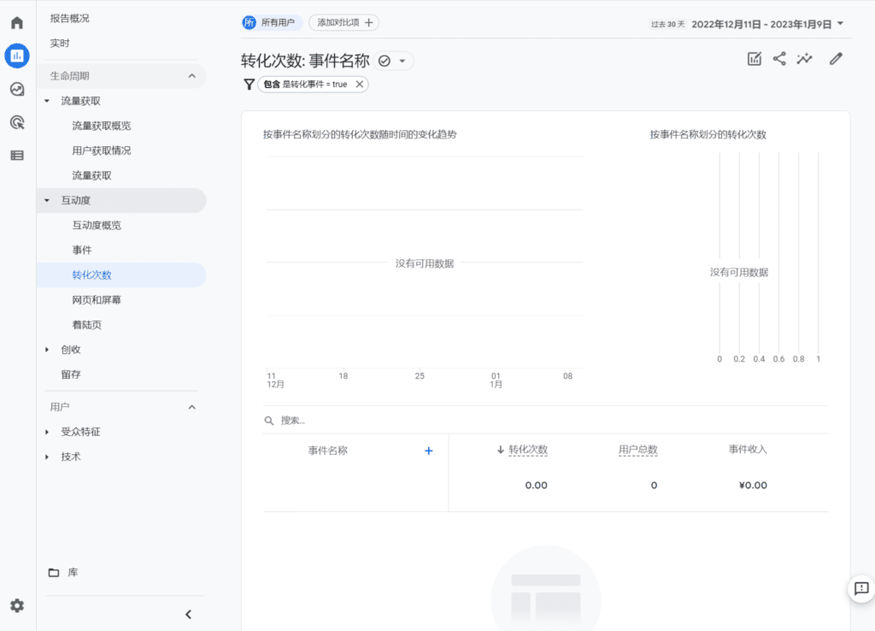Click the 0.00 conversions total
This screenshot has height=631, width=875.
(537, 486)
